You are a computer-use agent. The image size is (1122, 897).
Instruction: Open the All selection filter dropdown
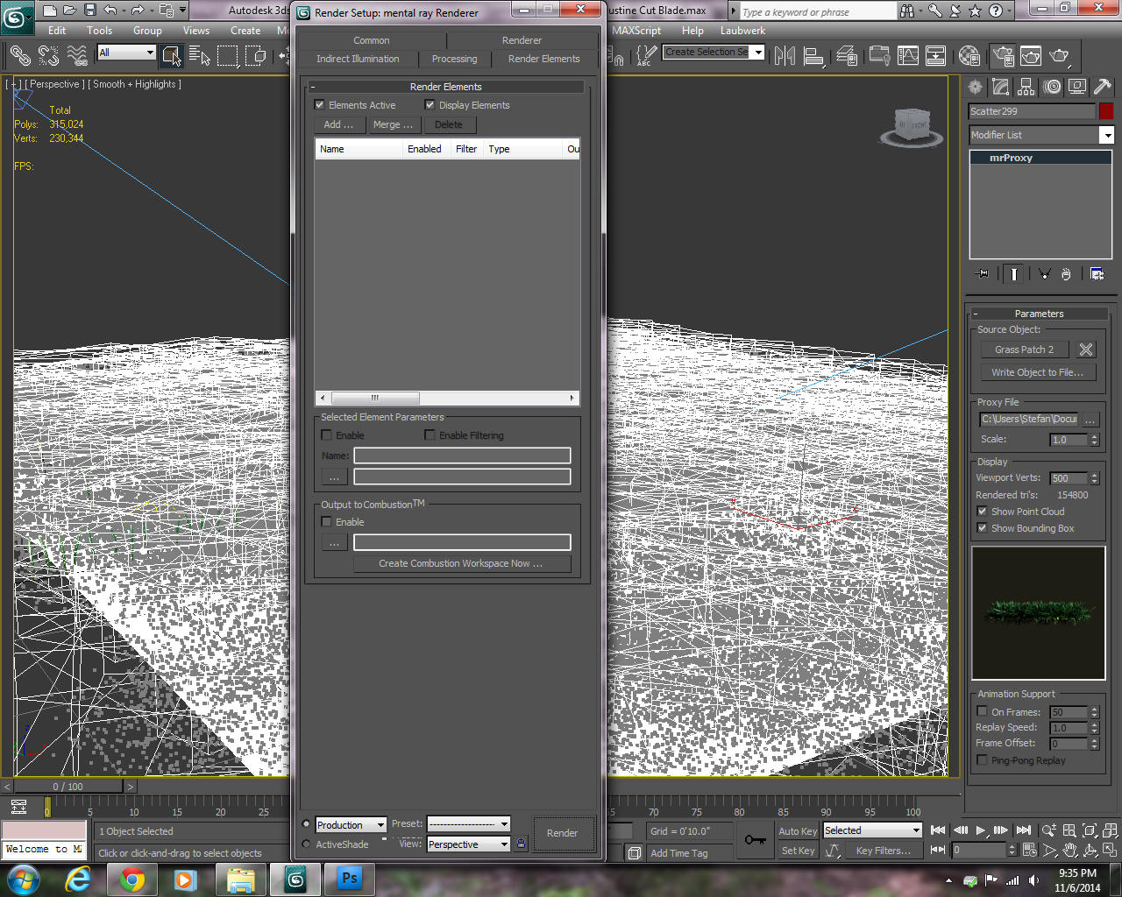[126, 53]
